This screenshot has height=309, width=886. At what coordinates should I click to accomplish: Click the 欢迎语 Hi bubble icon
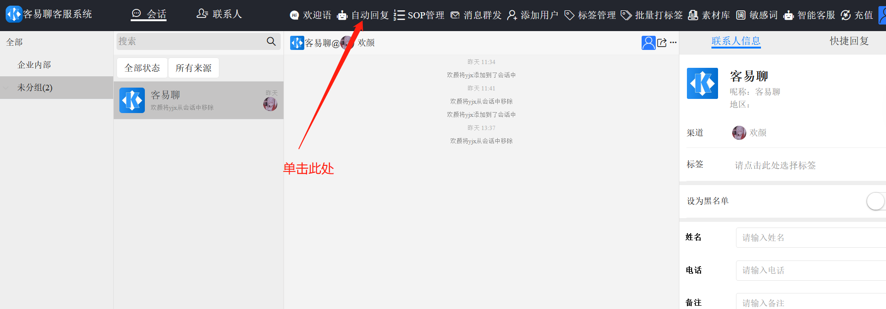[x=294, y=16]
